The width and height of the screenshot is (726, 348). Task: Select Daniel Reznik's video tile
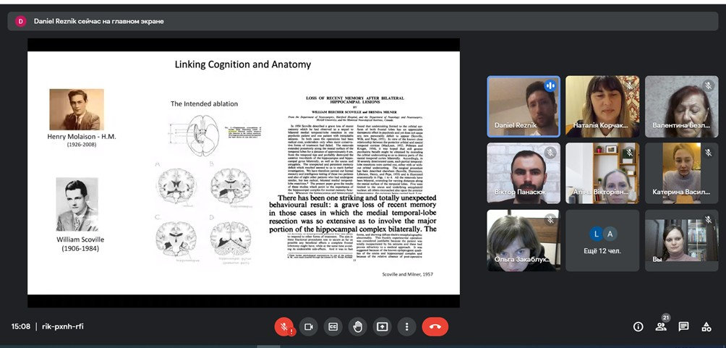(524, 106)
